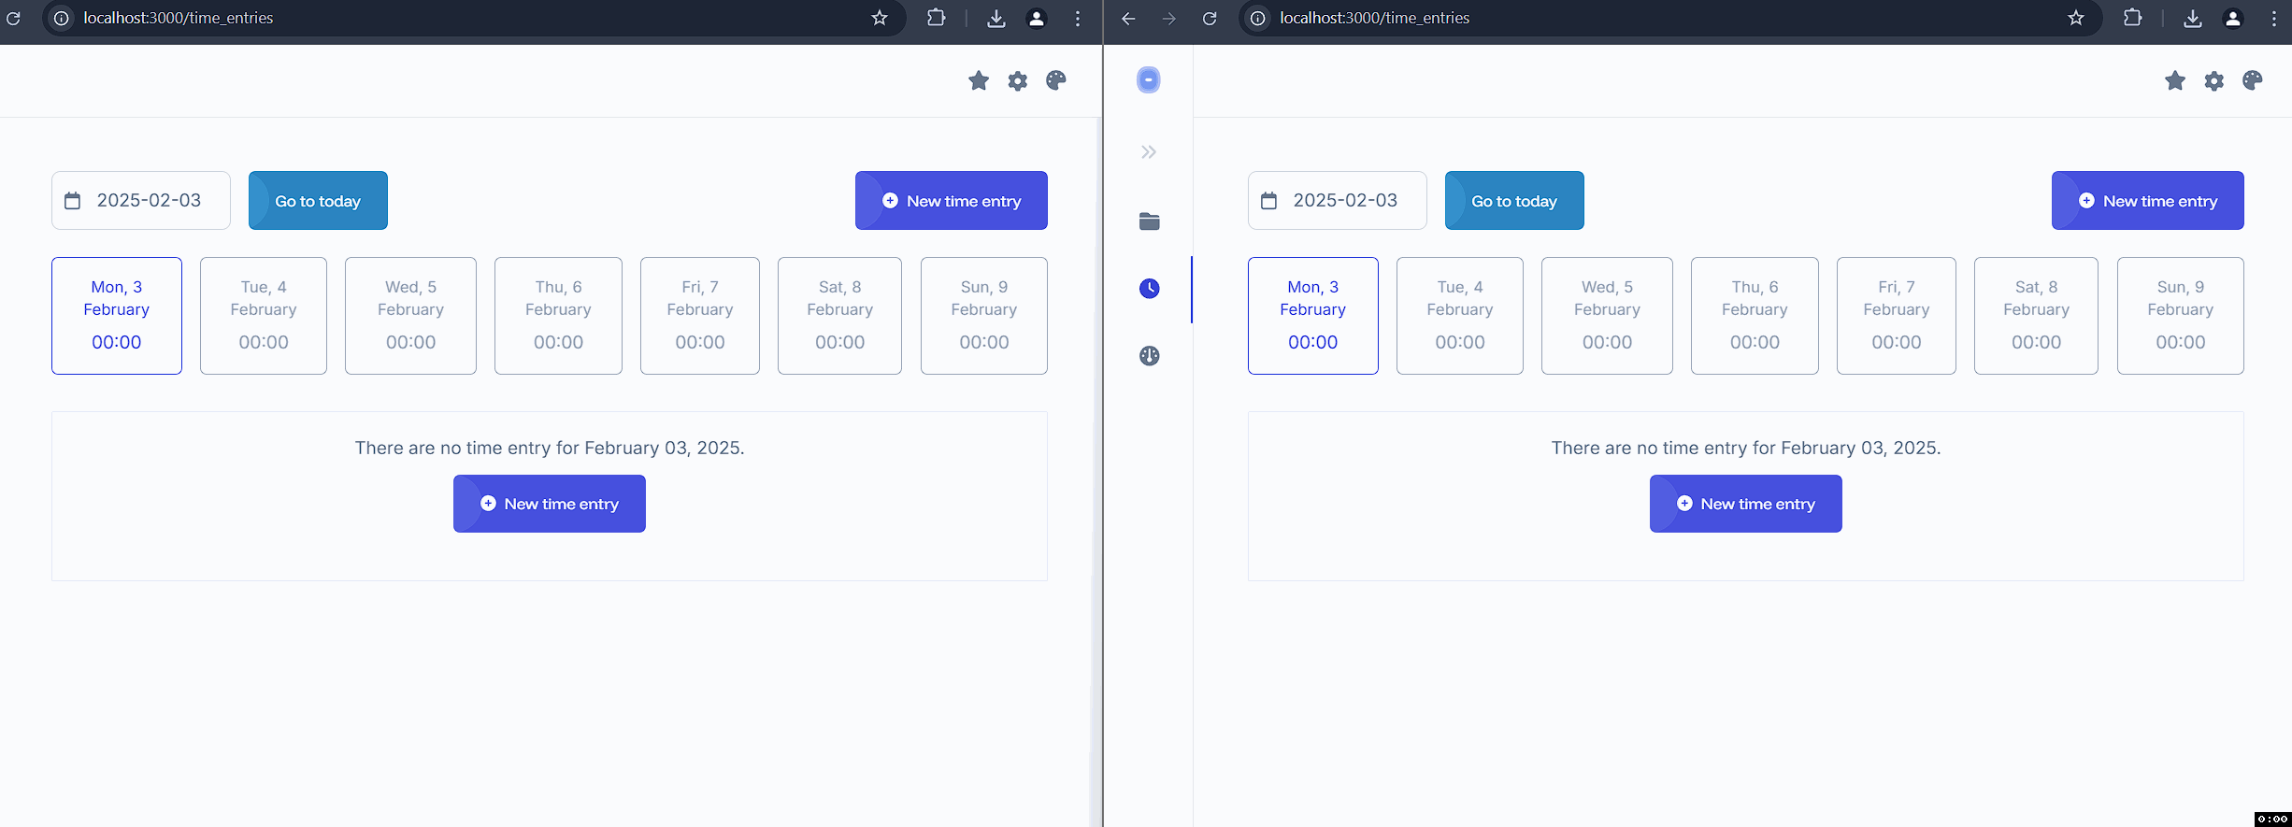Open dashboard gauge icon in sidebar

point(1150,356)
